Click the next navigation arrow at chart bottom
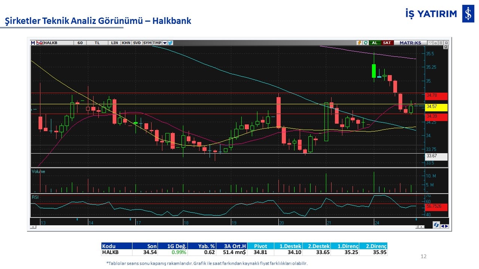The height and width of the screenshot is (269, 479). coord(446,226)
